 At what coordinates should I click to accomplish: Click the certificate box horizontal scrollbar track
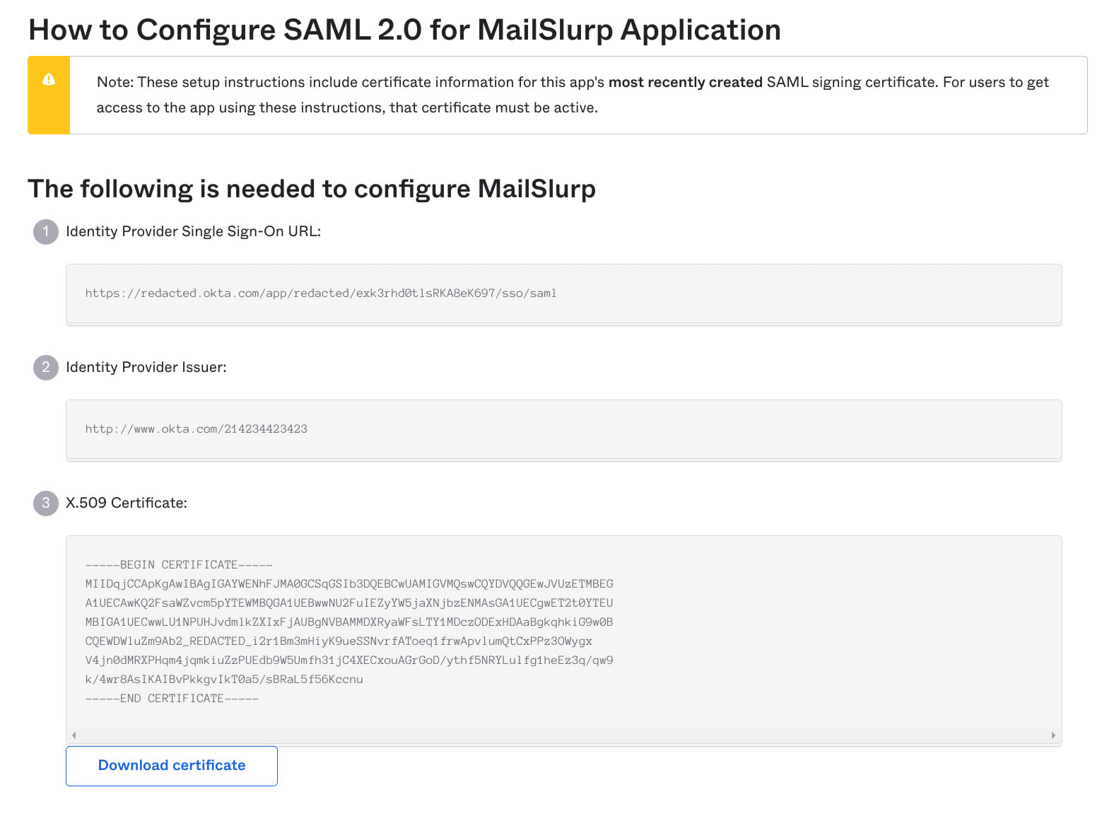563,735
